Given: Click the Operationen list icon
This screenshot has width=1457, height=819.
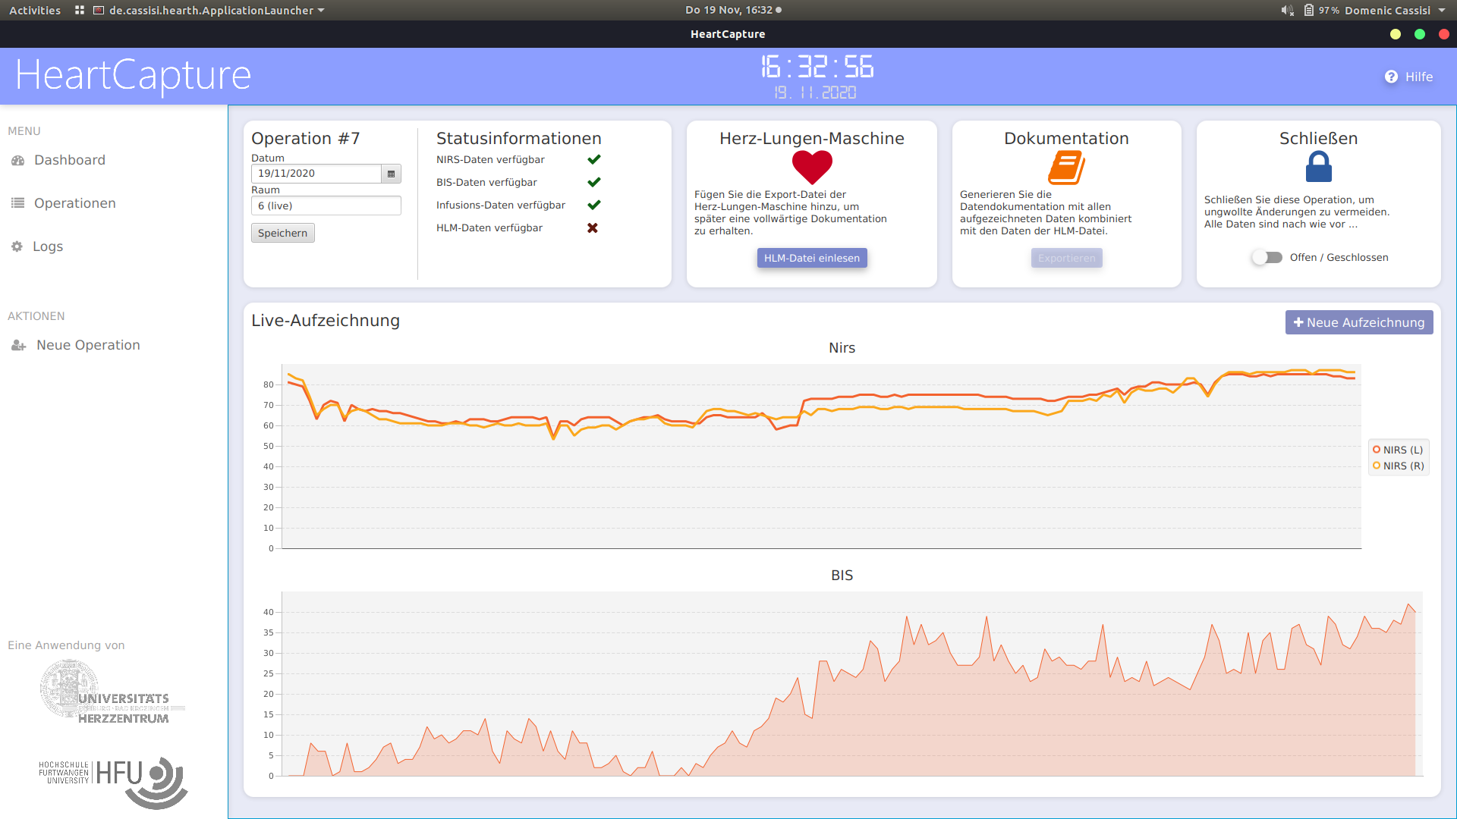Looking at the screenshot, I should [x=18, y=203].
